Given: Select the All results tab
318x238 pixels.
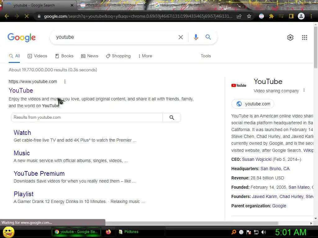Looking at the screenshot, I should point(14,56).
